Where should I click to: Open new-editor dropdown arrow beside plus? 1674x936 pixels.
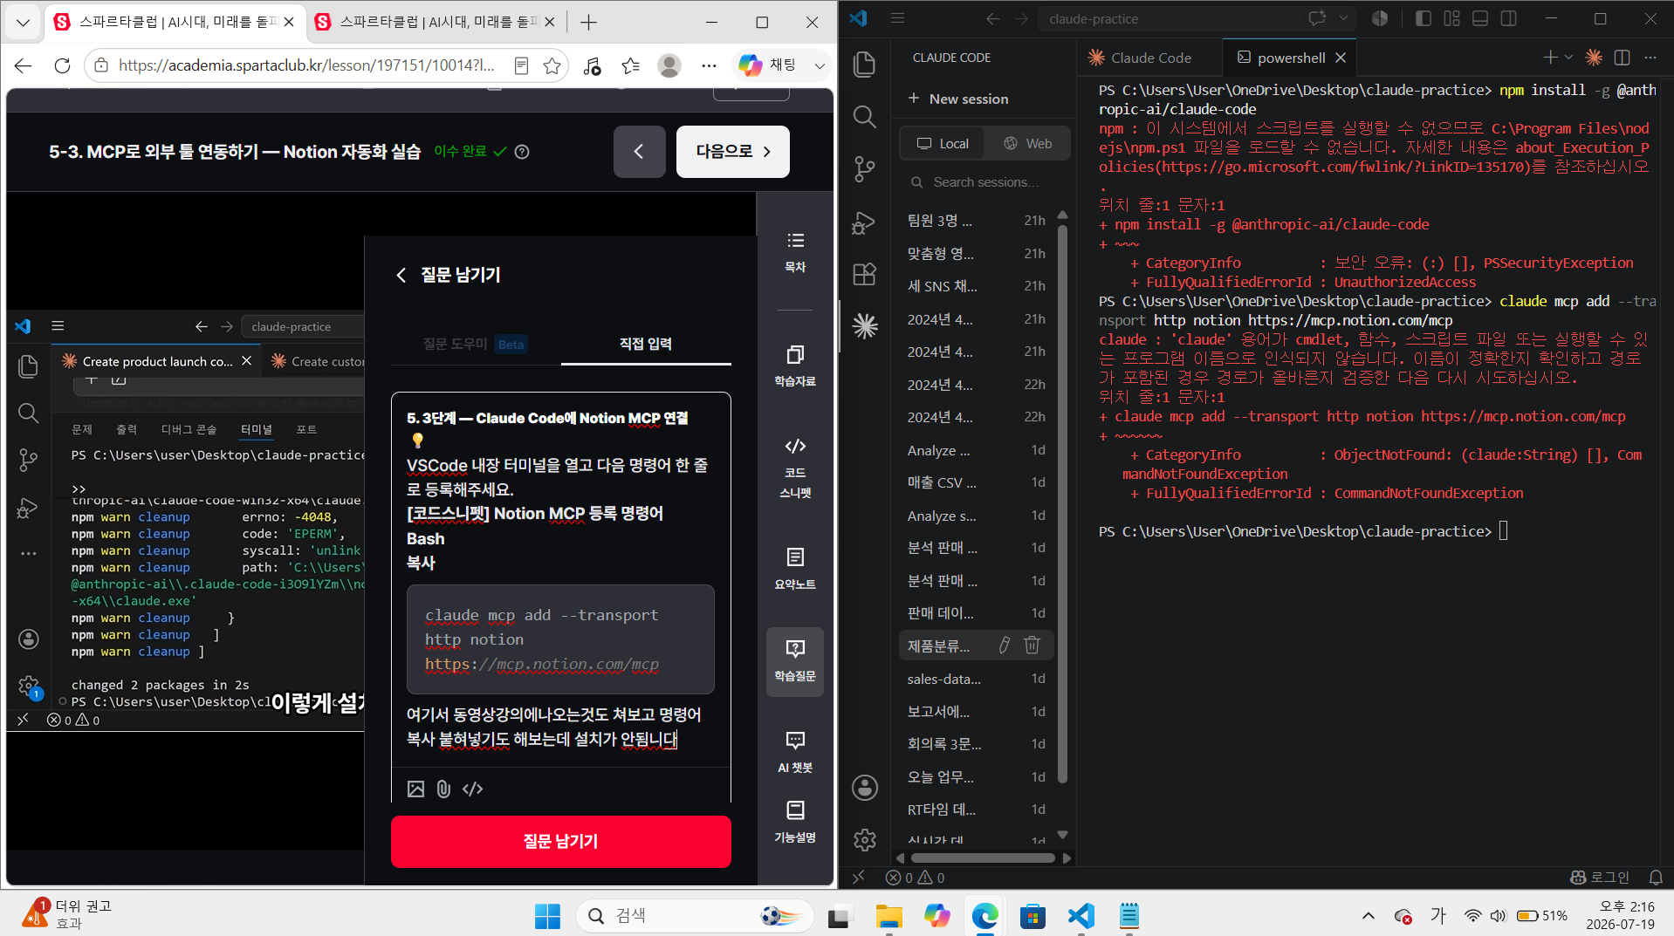[x=1568, y=58]
